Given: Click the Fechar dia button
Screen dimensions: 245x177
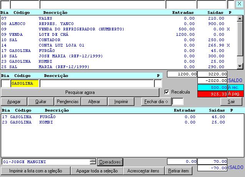Looking at the screenshot, I should point(155,102).
